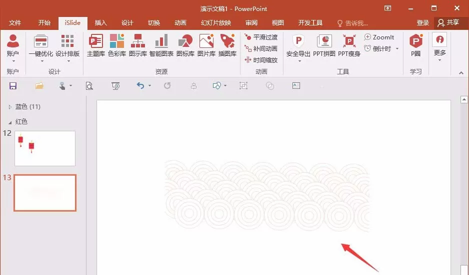Switch to the 动画 tab
The height and width of the screenshot is (275, 469).
180,22
